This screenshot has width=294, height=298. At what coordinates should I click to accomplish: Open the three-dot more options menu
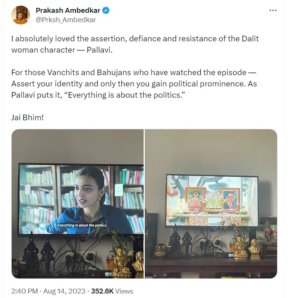273,10
